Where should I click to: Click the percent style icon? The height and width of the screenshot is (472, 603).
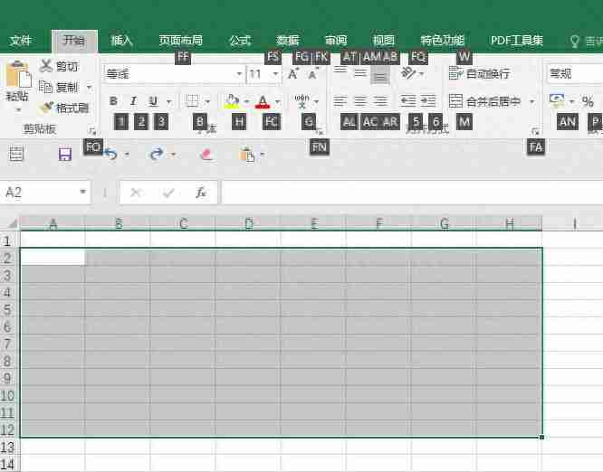(588, 101)
